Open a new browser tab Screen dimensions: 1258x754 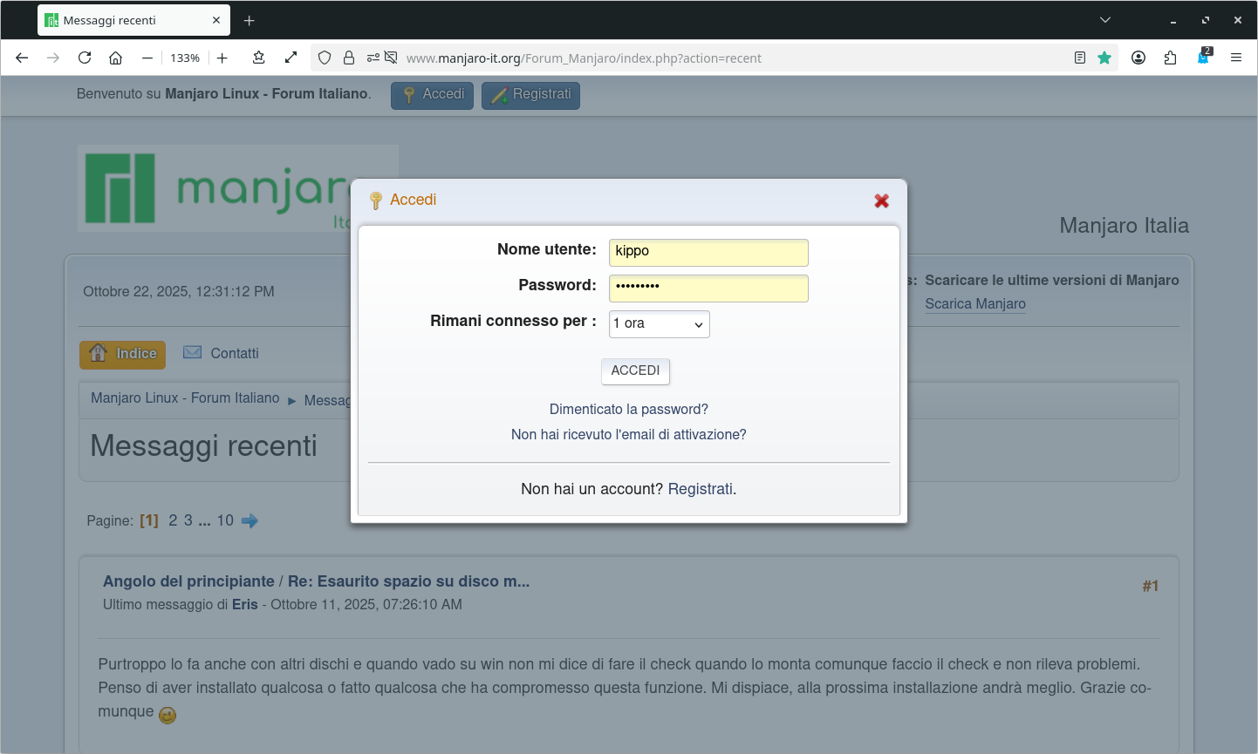pos(250,20)
